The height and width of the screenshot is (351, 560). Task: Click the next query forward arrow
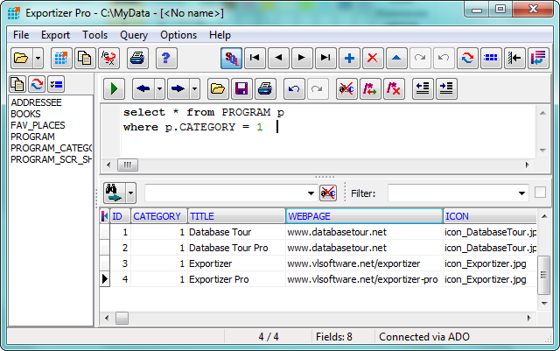tap(178, 88)
